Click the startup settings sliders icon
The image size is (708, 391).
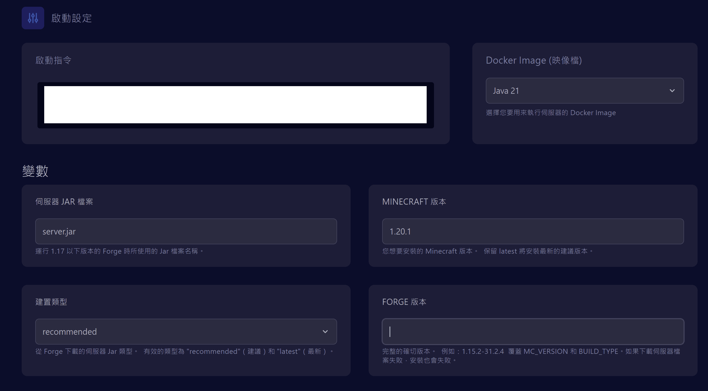click(33, 18)
